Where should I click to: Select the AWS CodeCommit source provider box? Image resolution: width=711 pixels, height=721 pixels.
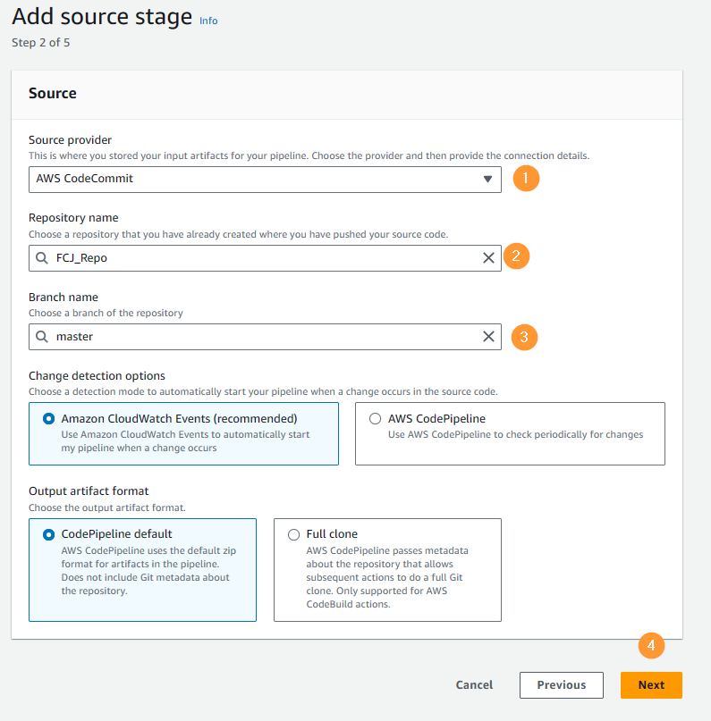click(265, 180)
